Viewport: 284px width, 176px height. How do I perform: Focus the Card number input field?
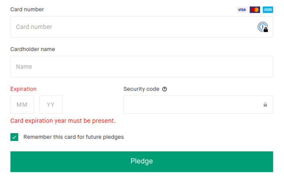(x=132, y=27)
